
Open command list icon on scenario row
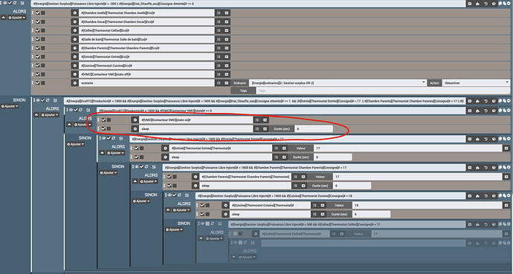219,83
